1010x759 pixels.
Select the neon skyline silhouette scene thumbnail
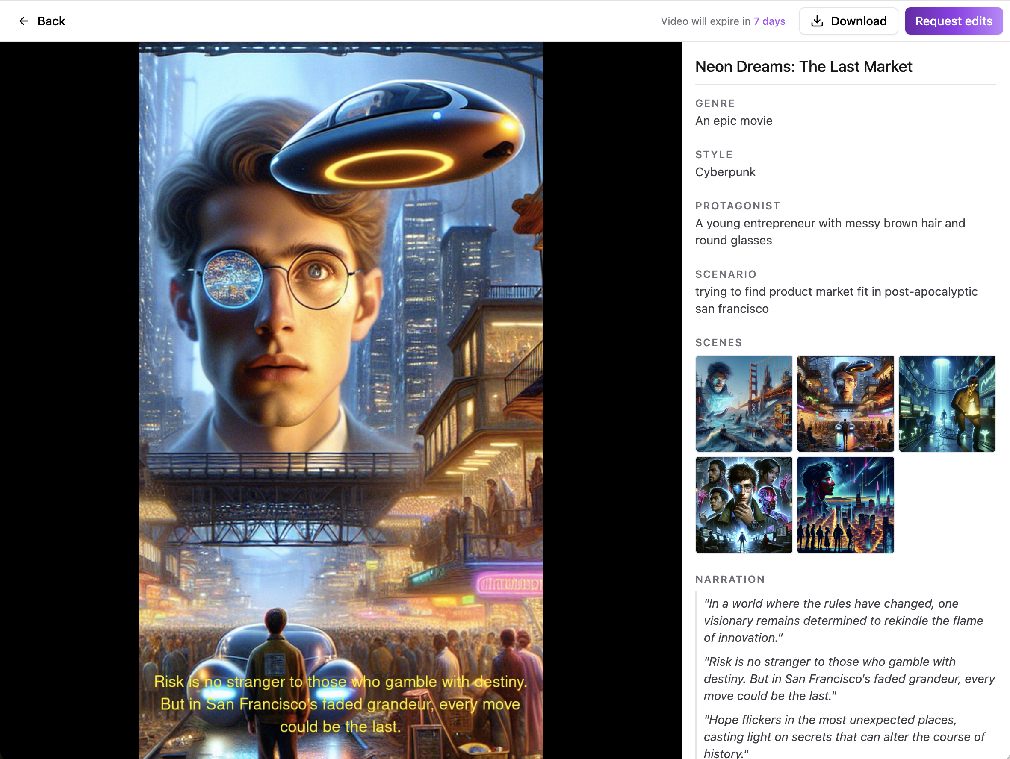[845, 505]
